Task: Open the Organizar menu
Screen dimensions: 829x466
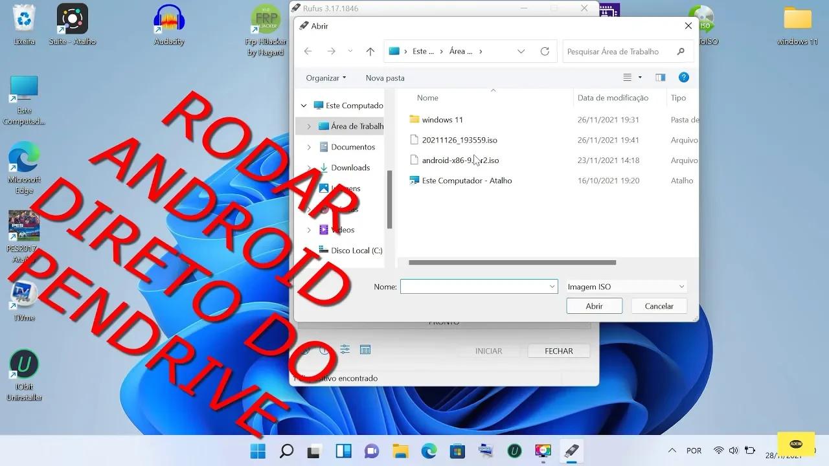Action: [326, 78]
